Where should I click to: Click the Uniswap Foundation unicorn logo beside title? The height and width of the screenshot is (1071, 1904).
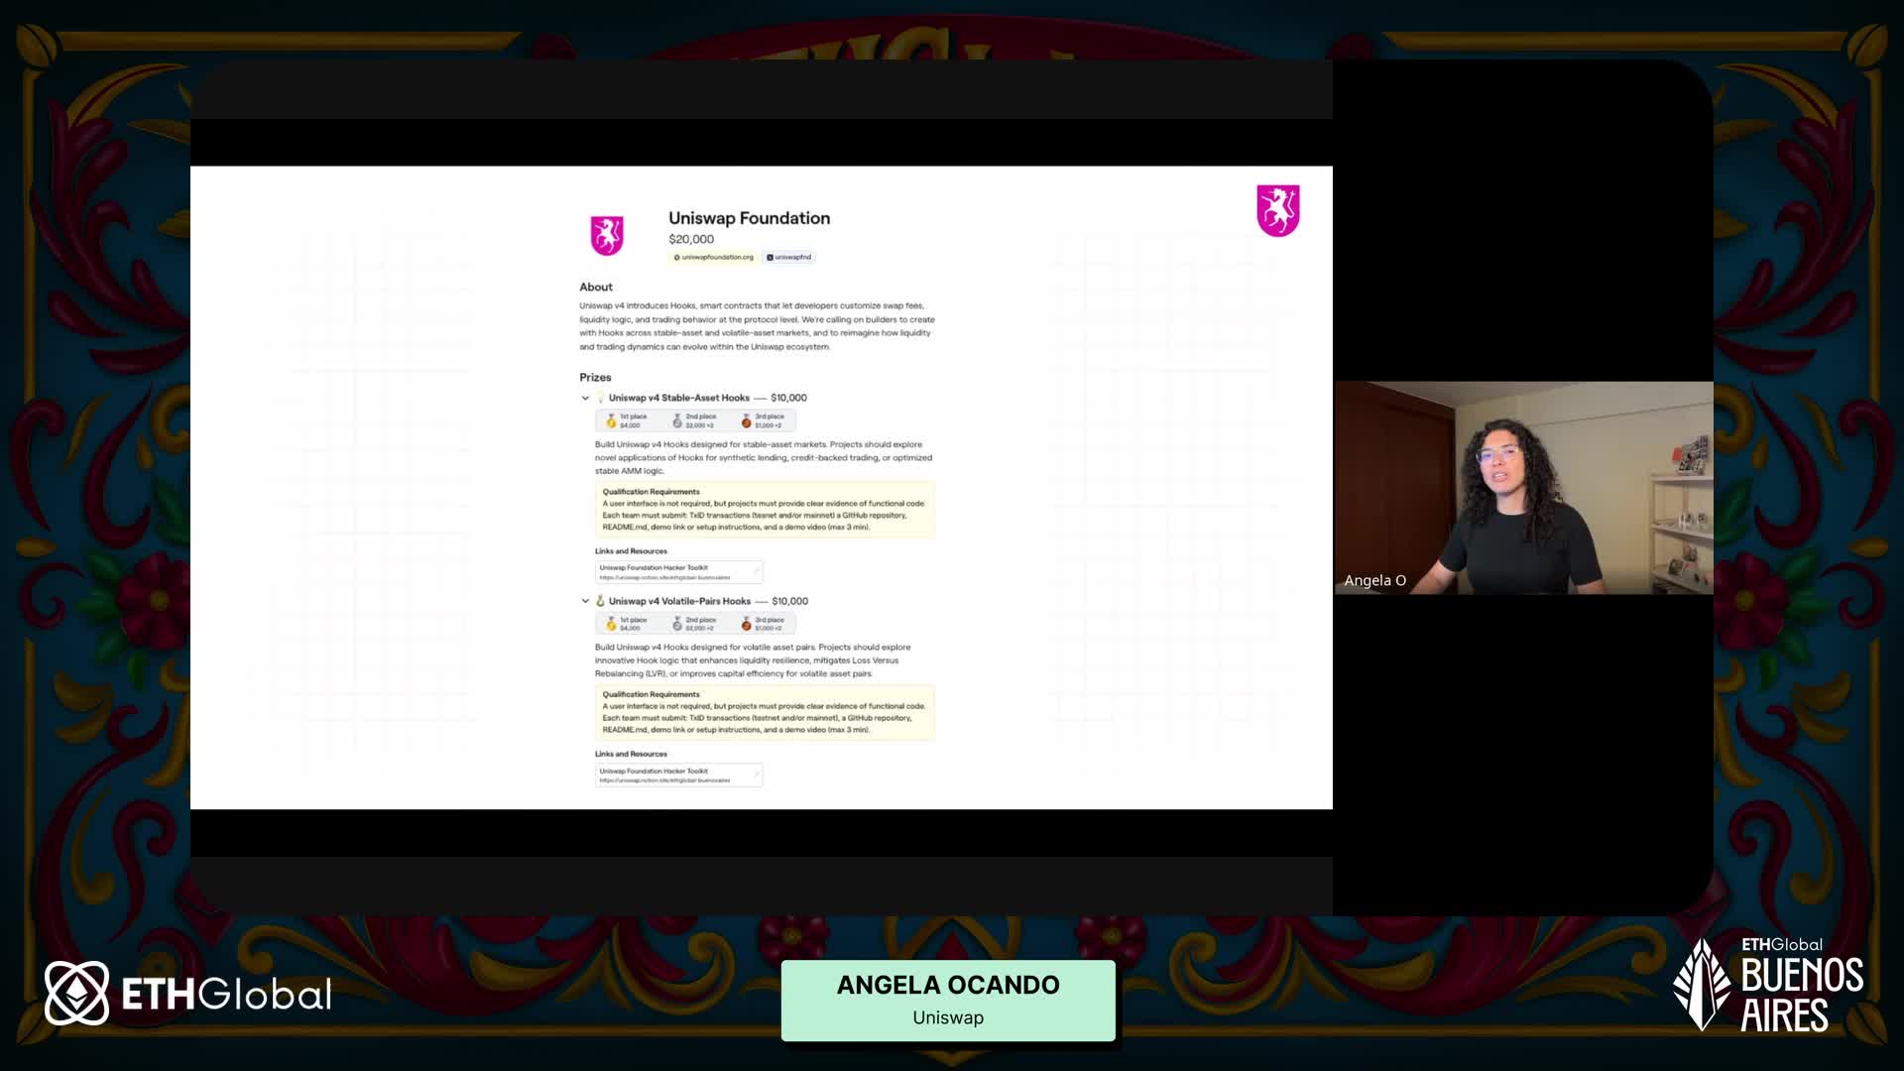607,236
